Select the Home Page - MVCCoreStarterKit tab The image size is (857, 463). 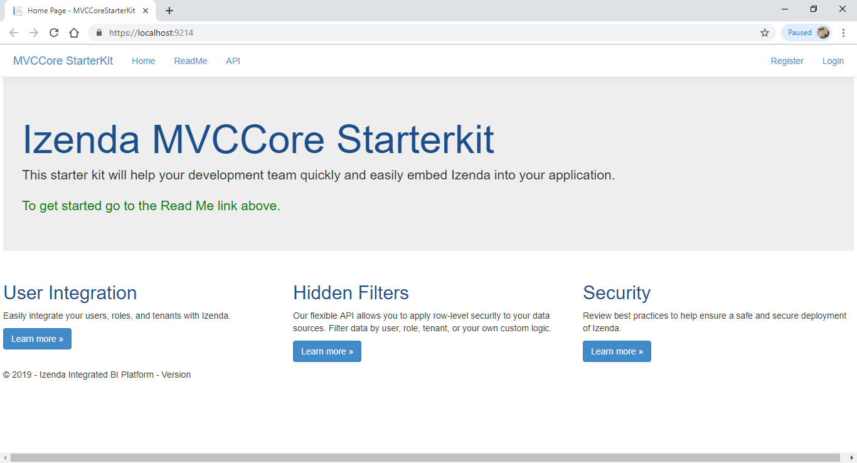(80, 11)
